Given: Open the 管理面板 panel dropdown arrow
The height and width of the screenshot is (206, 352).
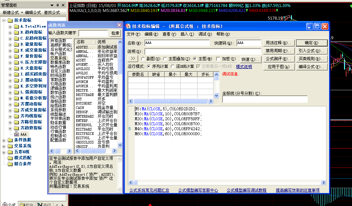Looking at the screenshot, I should [52, 5].
